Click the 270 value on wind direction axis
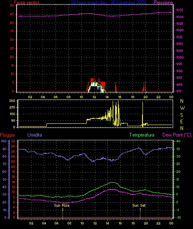 click(12, 108)
